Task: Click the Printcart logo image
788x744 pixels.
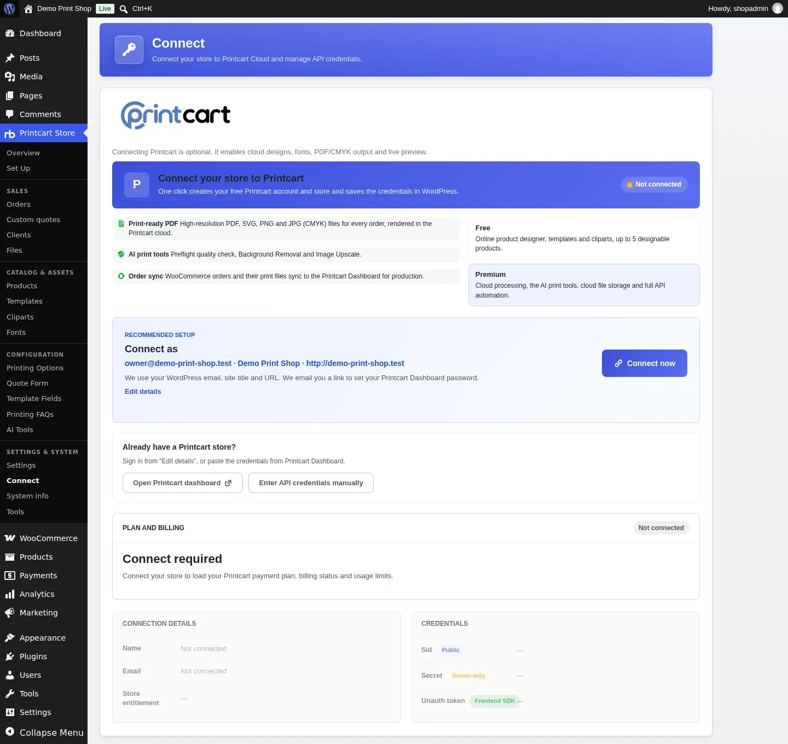Action: pyautogui.click(x=176, y=115)
